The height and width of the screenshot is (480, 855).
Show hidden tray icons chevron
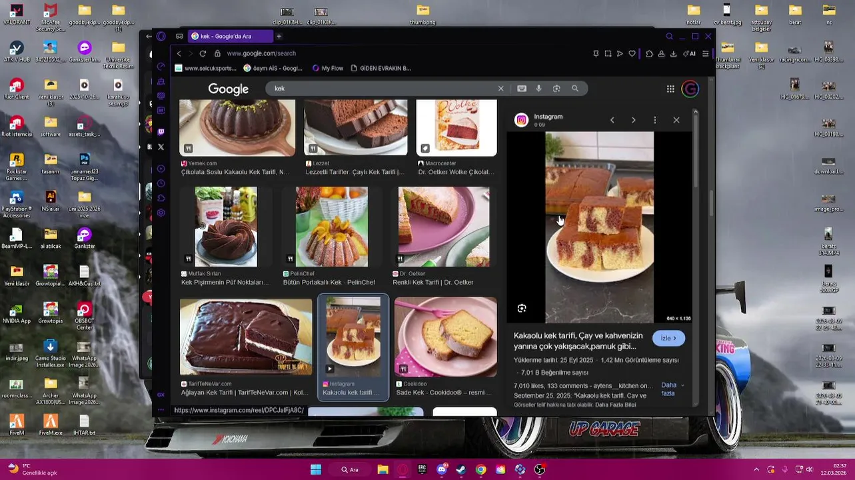756,469
